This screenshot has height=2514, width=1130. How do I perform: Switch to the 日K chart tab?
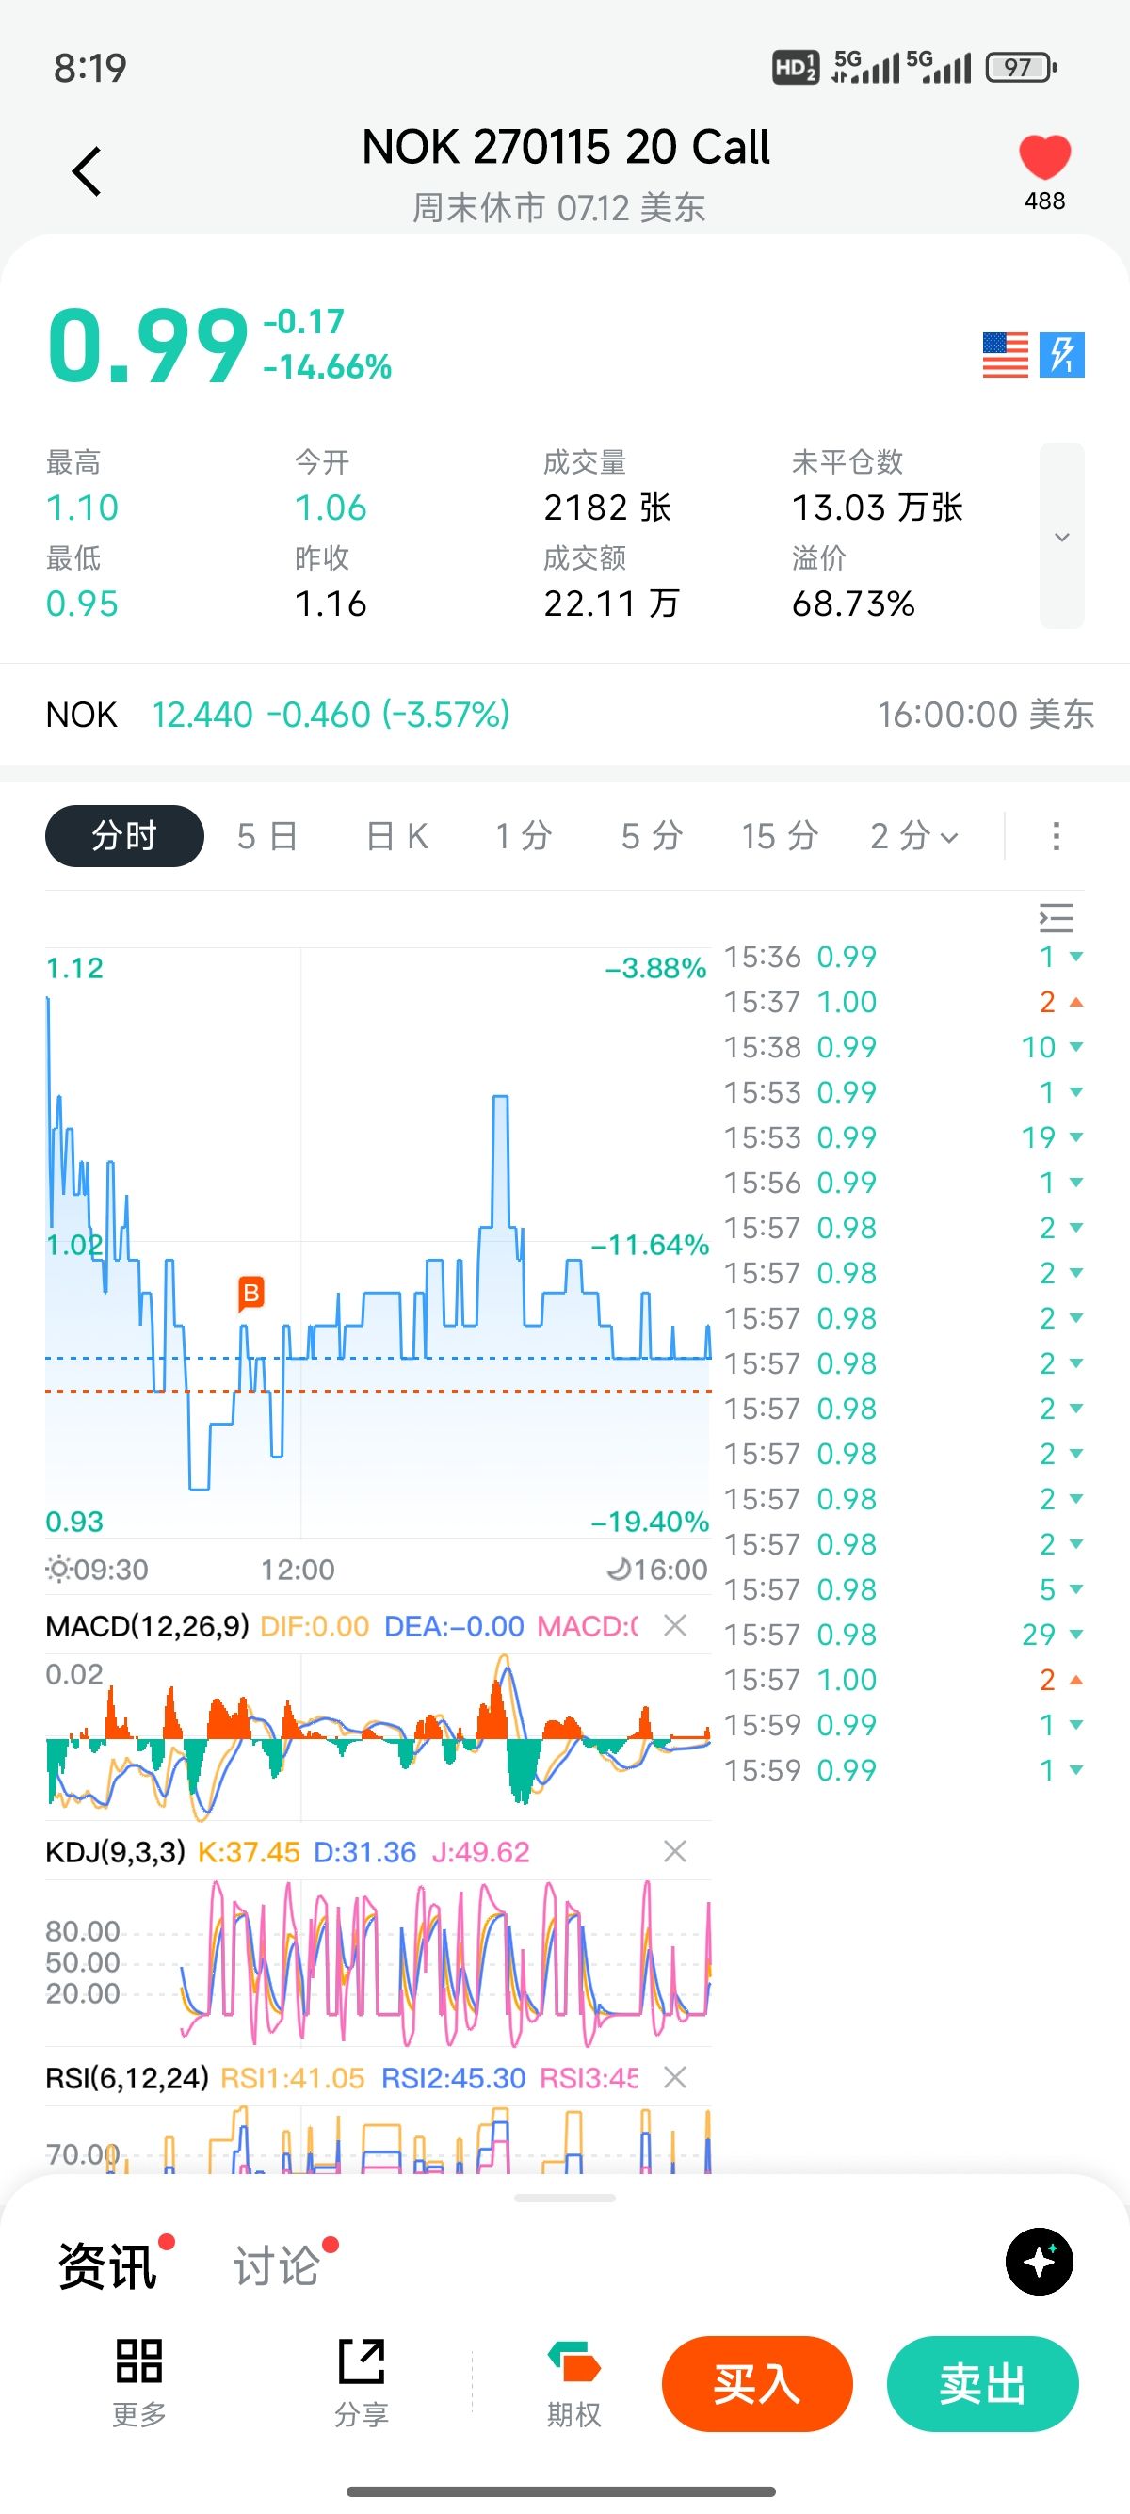tap(396, 835)
